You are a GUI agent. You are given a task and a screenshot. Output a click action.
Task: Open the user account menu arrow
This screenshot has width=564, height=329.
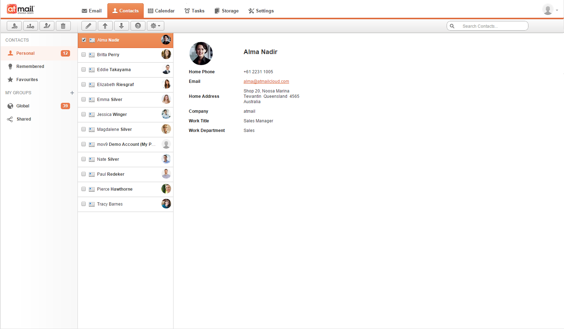point(557,10)
